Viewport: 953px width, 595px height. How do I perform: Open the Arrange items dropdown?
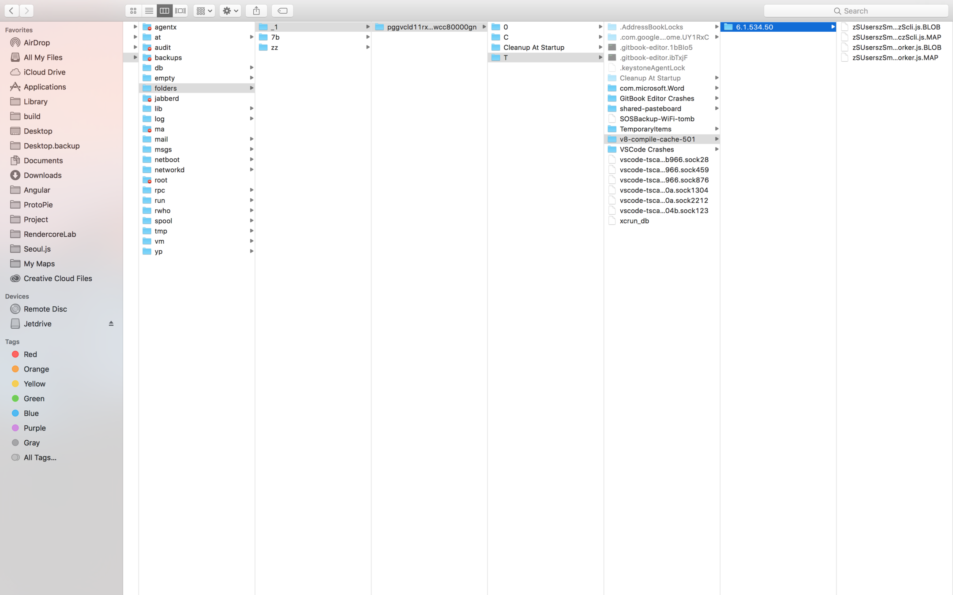(x=204, y=11)
